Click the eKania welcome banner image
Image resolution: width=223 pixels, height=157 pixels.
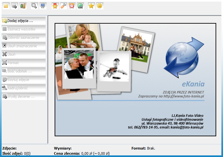[x=135, y=80]
